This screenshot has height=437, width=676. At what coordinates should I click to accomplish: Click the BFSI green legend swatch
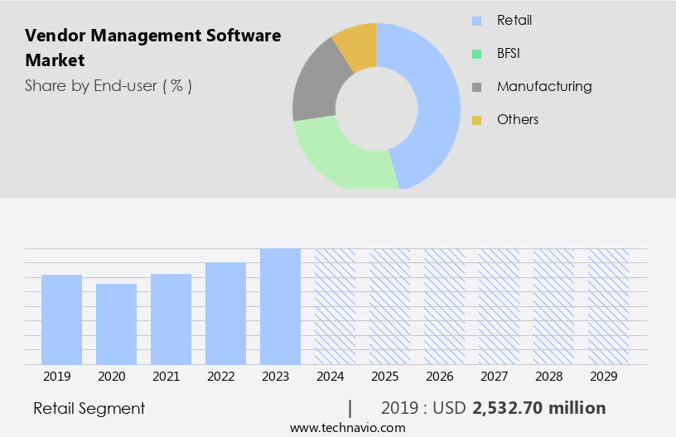476,54
